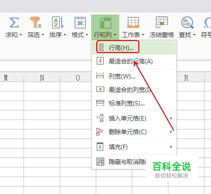Click the Find (查找) magnifier icon
The image size is (211, 194).
187,22
